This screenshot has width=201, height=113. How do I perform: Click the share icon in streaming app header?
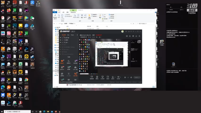(139, 36)
